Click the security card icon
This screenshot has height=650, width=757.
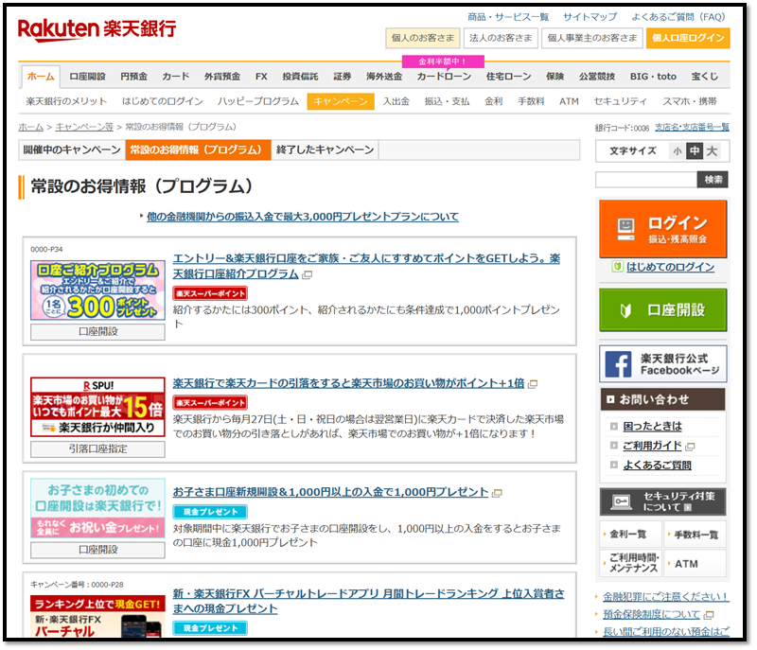(621, 501)
